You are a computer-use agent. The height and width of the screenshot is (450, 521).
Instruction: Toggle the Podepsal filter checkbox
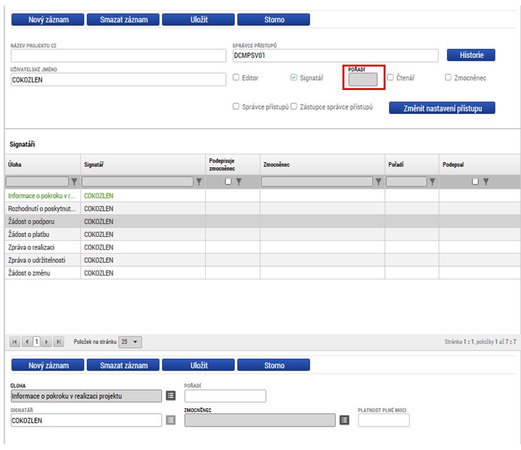click(x=475, y=182)
